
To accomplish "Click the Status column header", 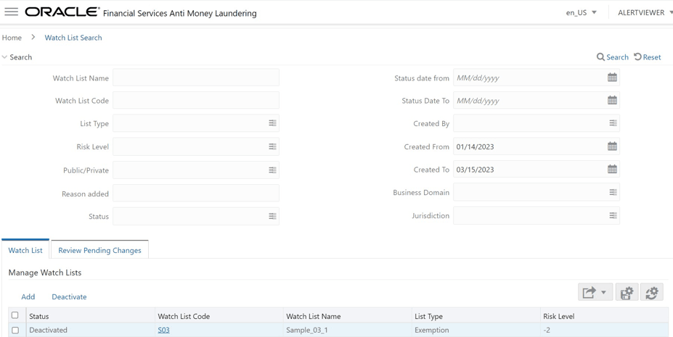I will coord(90,316).
